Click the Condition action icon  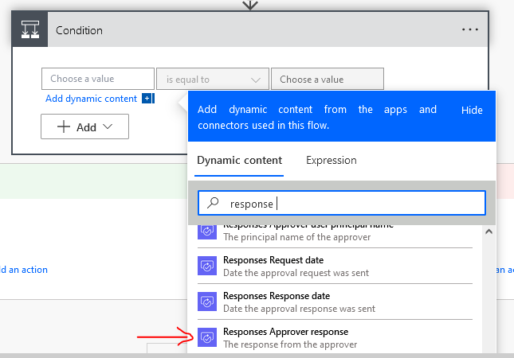[29, 30]
